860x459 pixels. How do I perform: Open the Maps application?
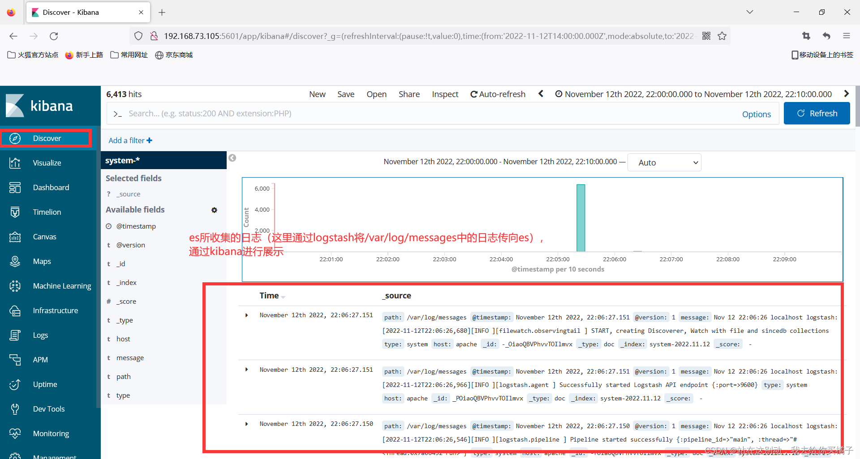point(42,261)
